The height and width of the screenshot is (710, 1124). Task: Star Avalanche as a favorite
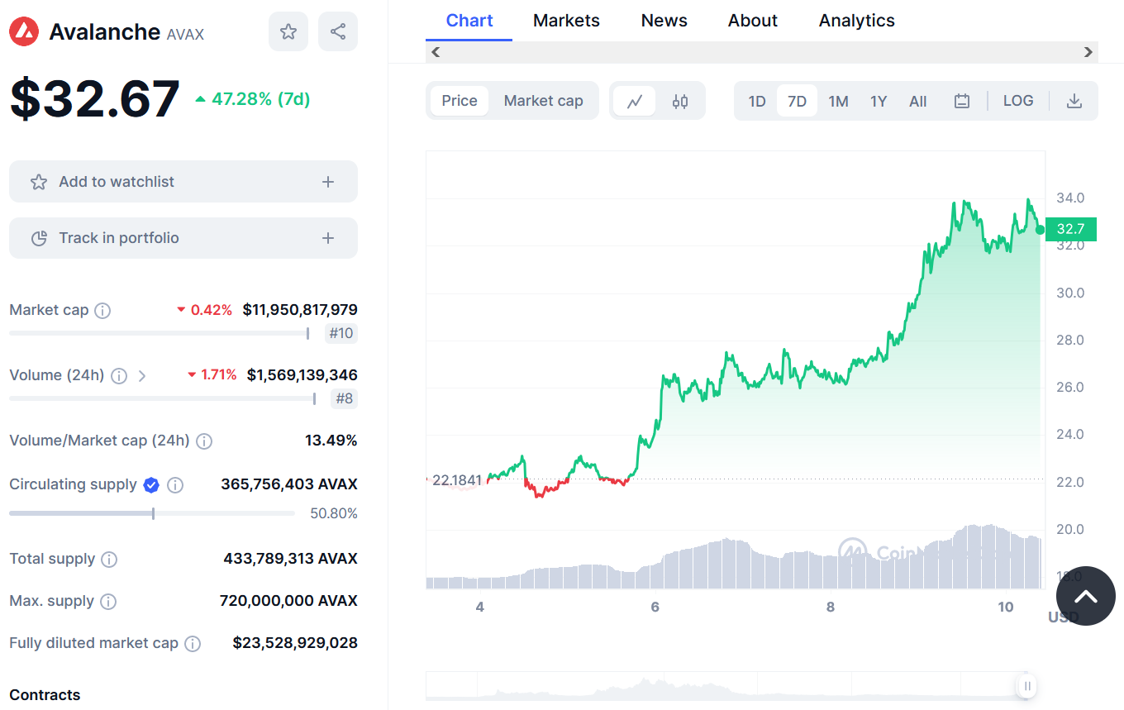(x=288, y=31)
